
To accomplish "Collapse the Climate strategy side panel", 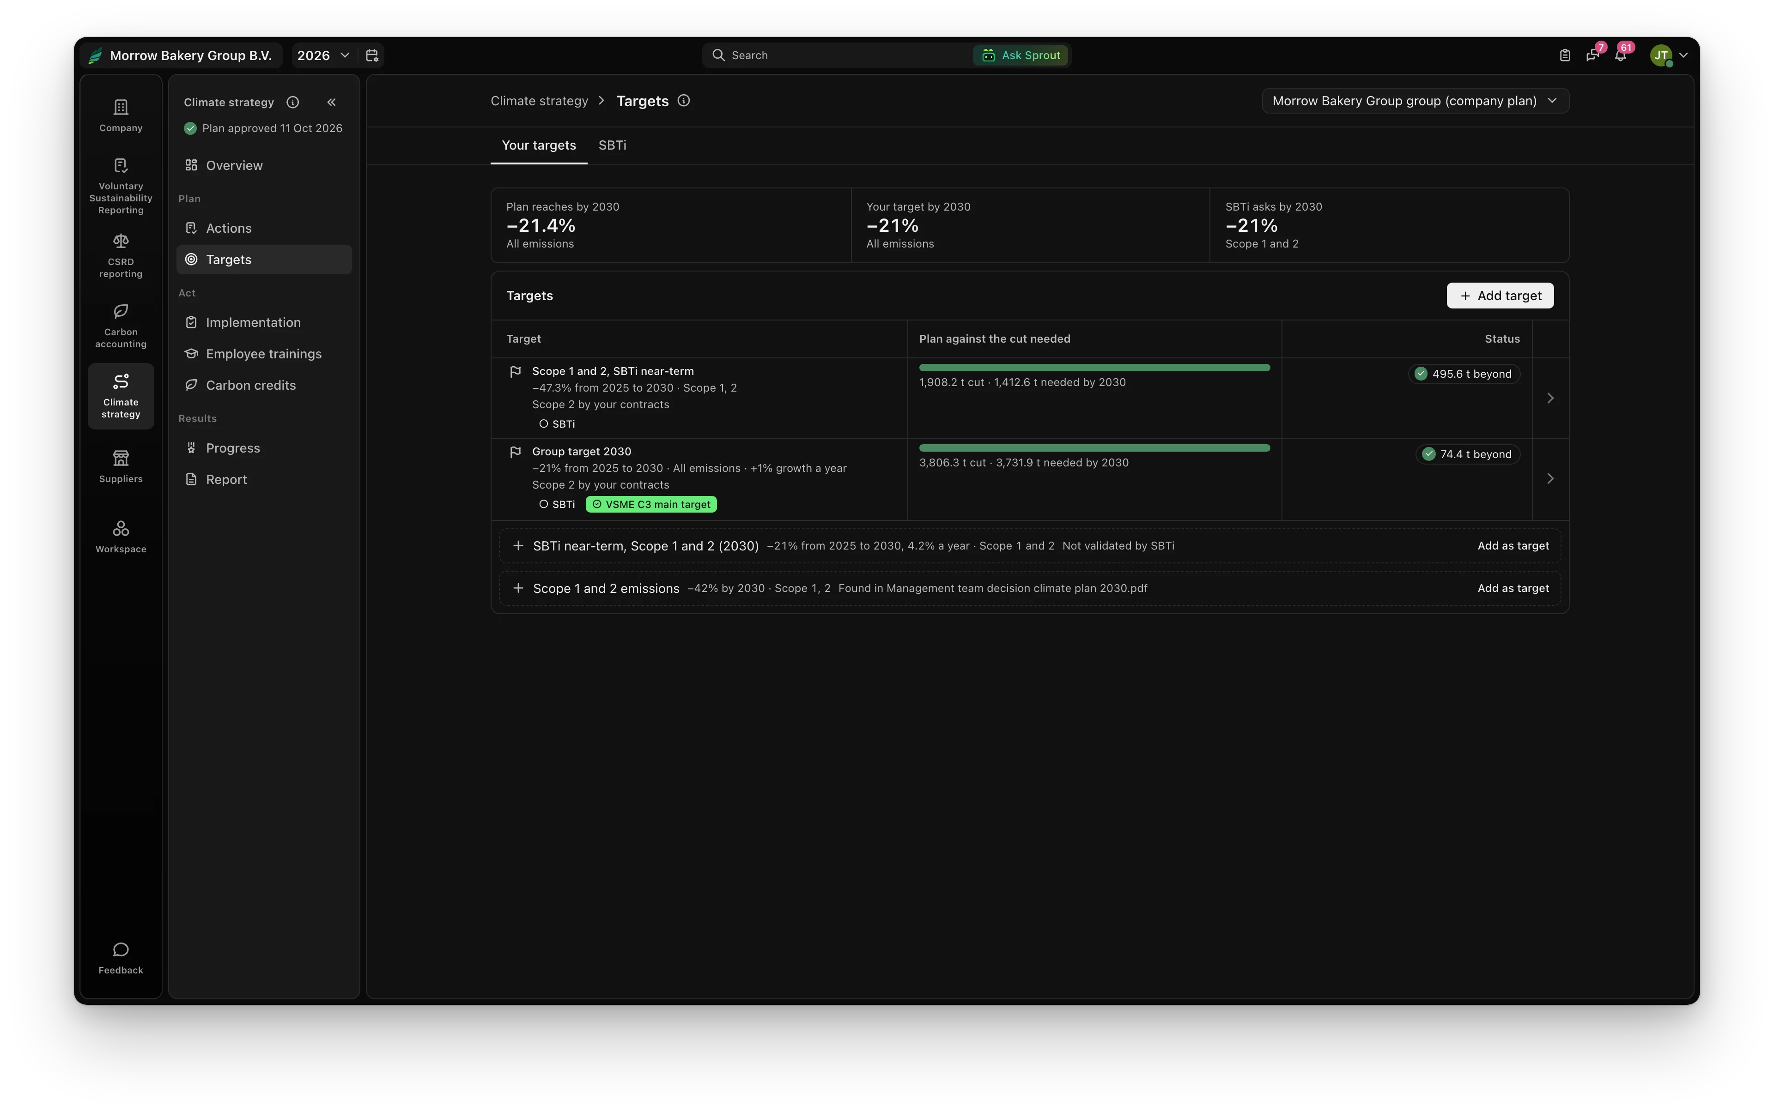I will click(x=331, y=102).
